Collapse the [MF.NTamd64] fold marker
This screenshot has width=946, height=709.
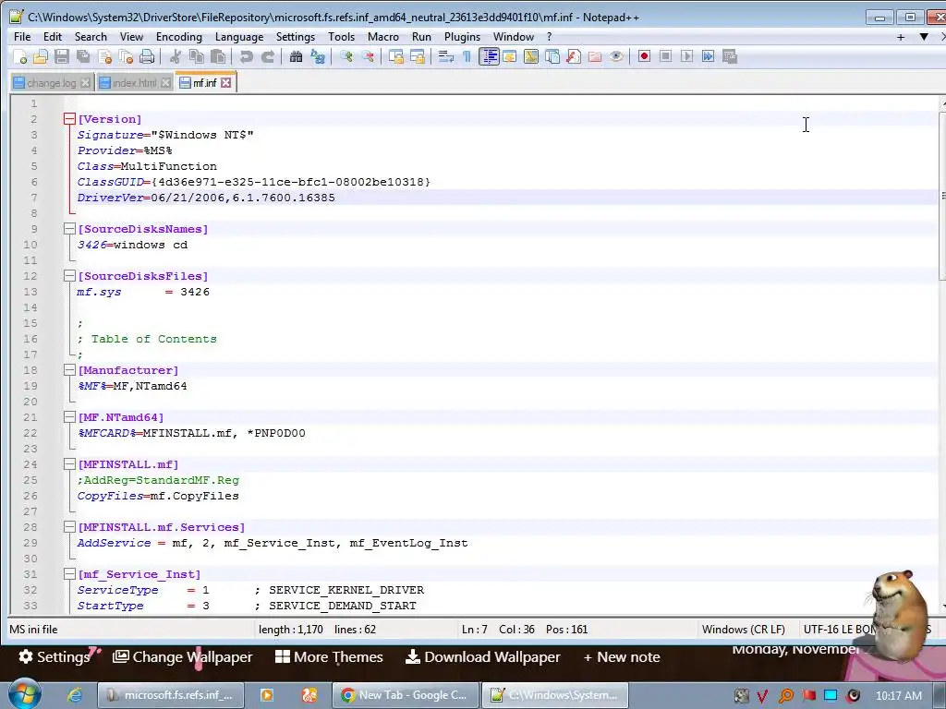[x=69, y=416]
